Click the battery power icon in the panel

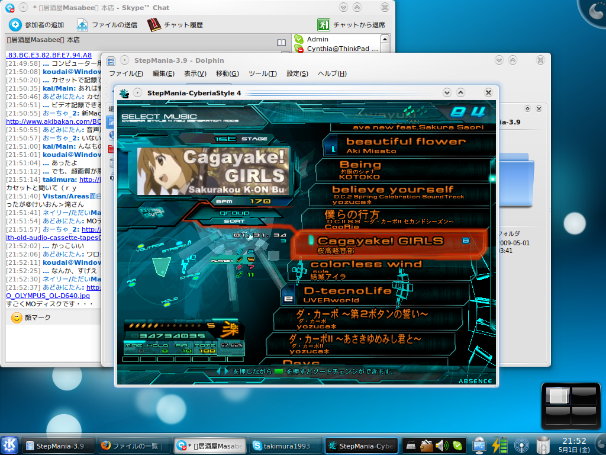click(x=499, y=446)
